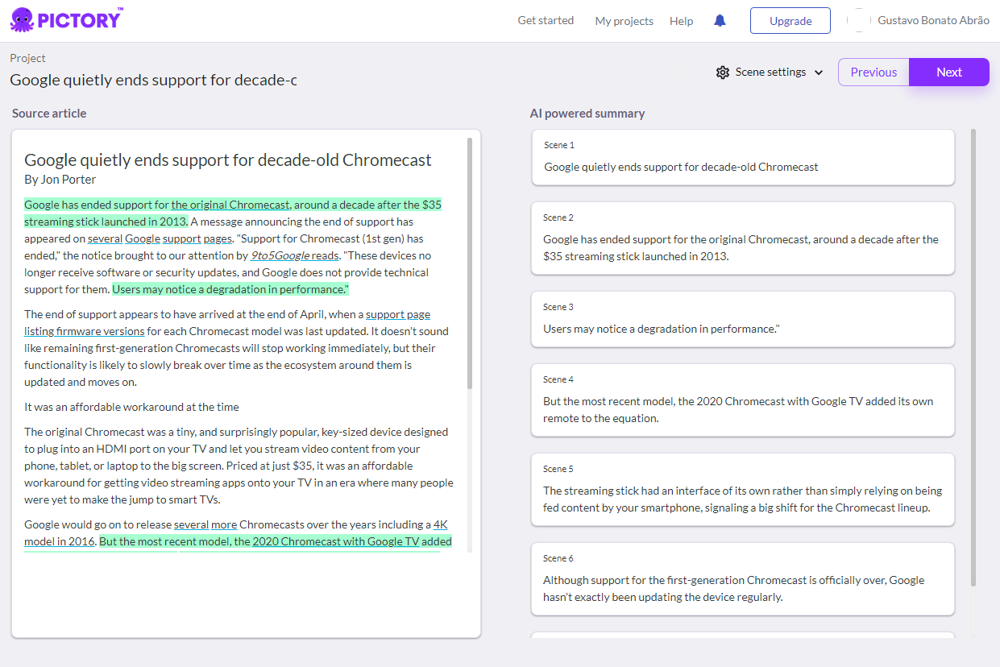Click 'It was an affordable workaround' subheading
1000x667 pixels.
pyautogui.click(x=131, y=407)
